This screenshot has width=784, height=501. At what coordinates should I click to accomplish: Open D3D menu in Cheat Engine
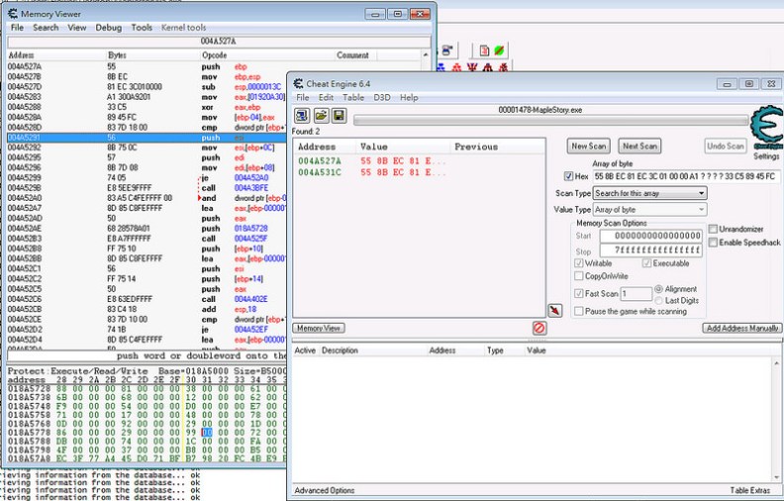point(382,97)
